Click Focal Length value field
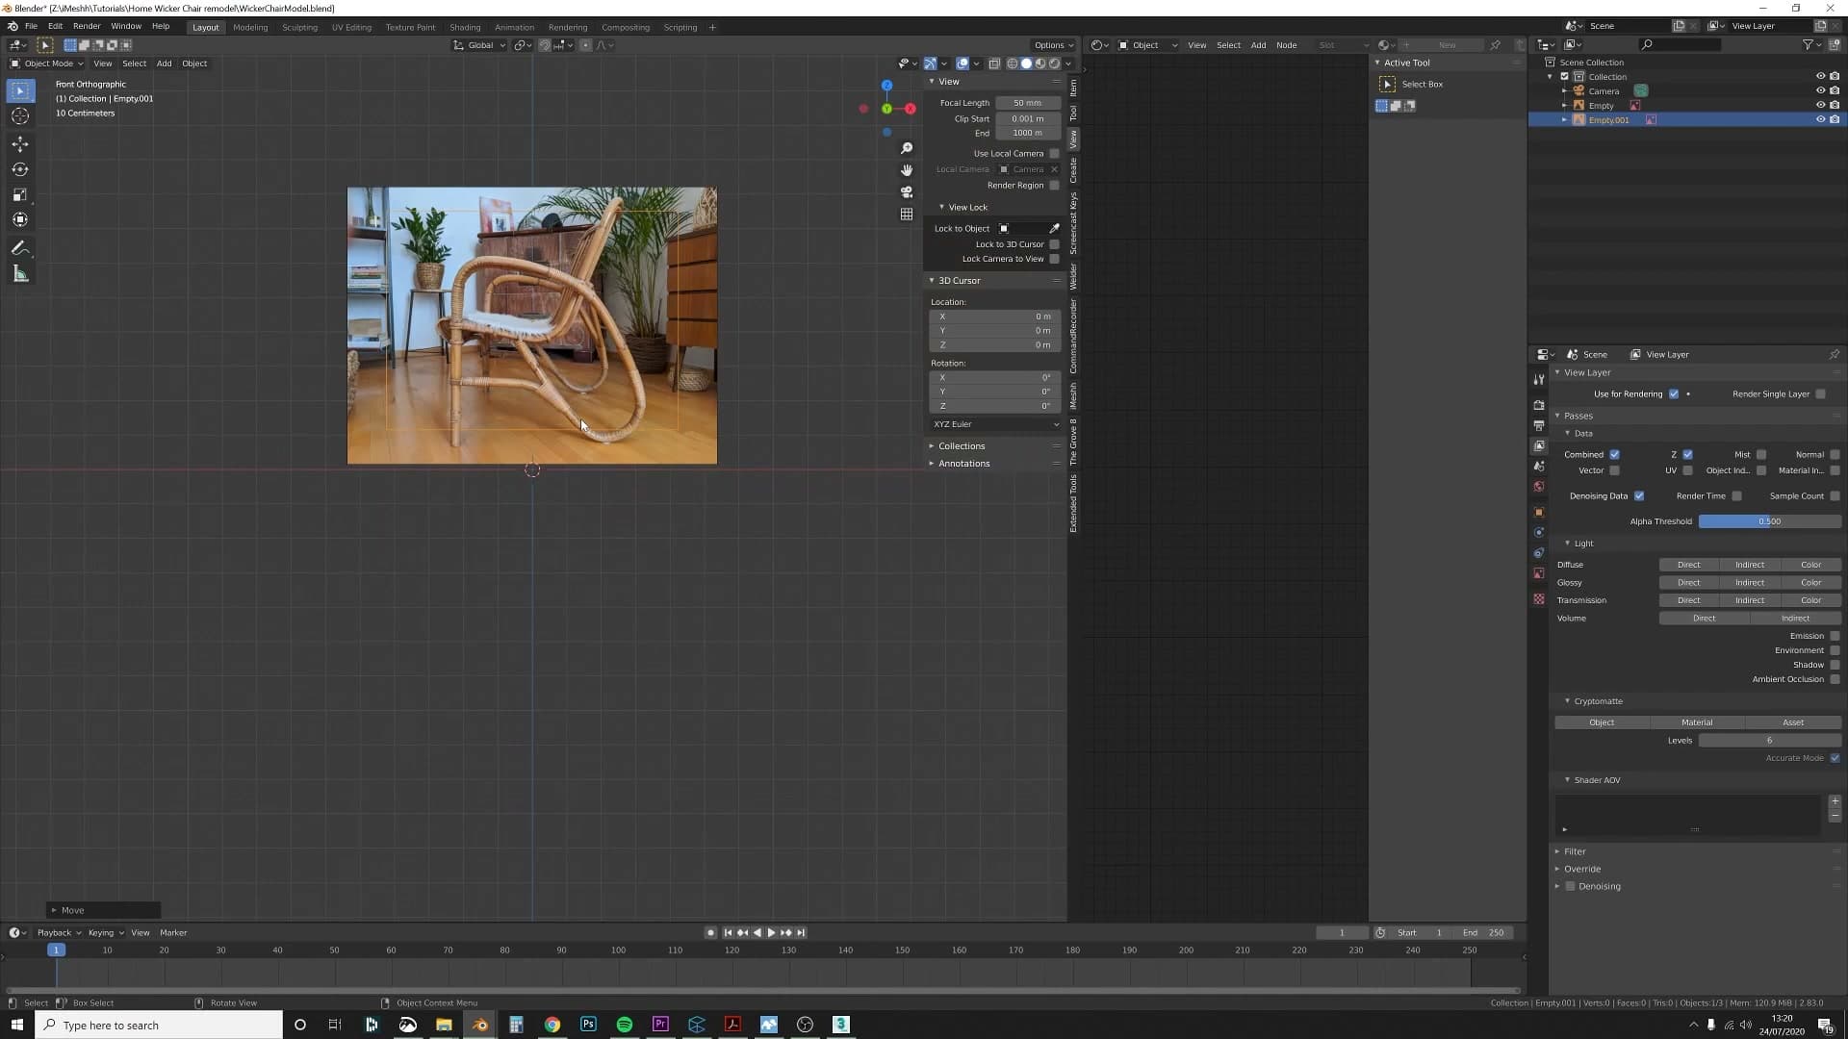1848x1039 pixels. [1027, 103]
